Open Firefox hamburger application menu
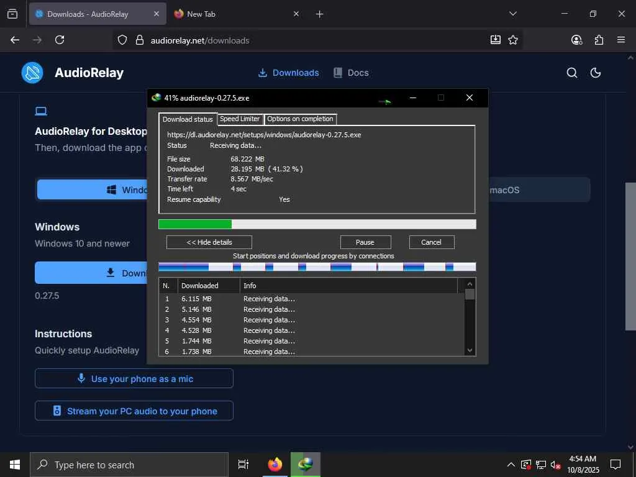Image resolution: width=636 pixels, height=477 pixels. pos(621,40)
